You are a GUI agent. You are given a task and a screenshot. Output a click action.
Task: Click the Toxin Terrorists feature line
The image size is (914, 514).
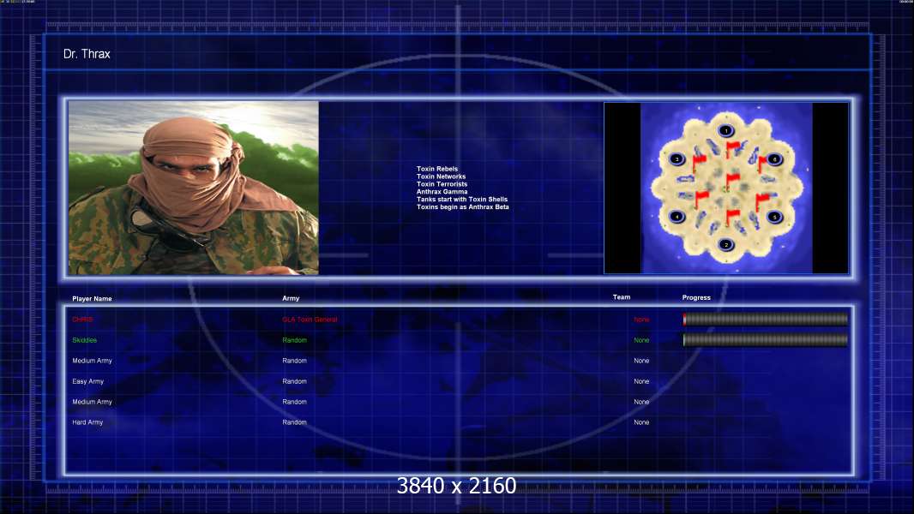pos(442,184)
